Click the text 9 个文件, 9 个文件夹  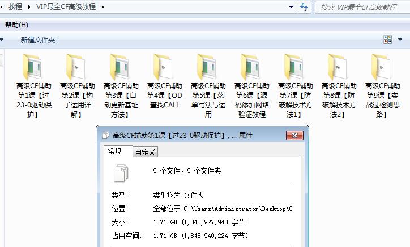187,171
